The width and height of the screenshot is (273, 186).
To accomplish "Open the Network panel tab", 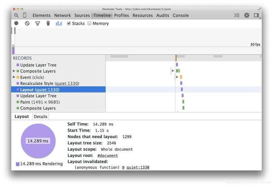I will click(x=63, y=15).
